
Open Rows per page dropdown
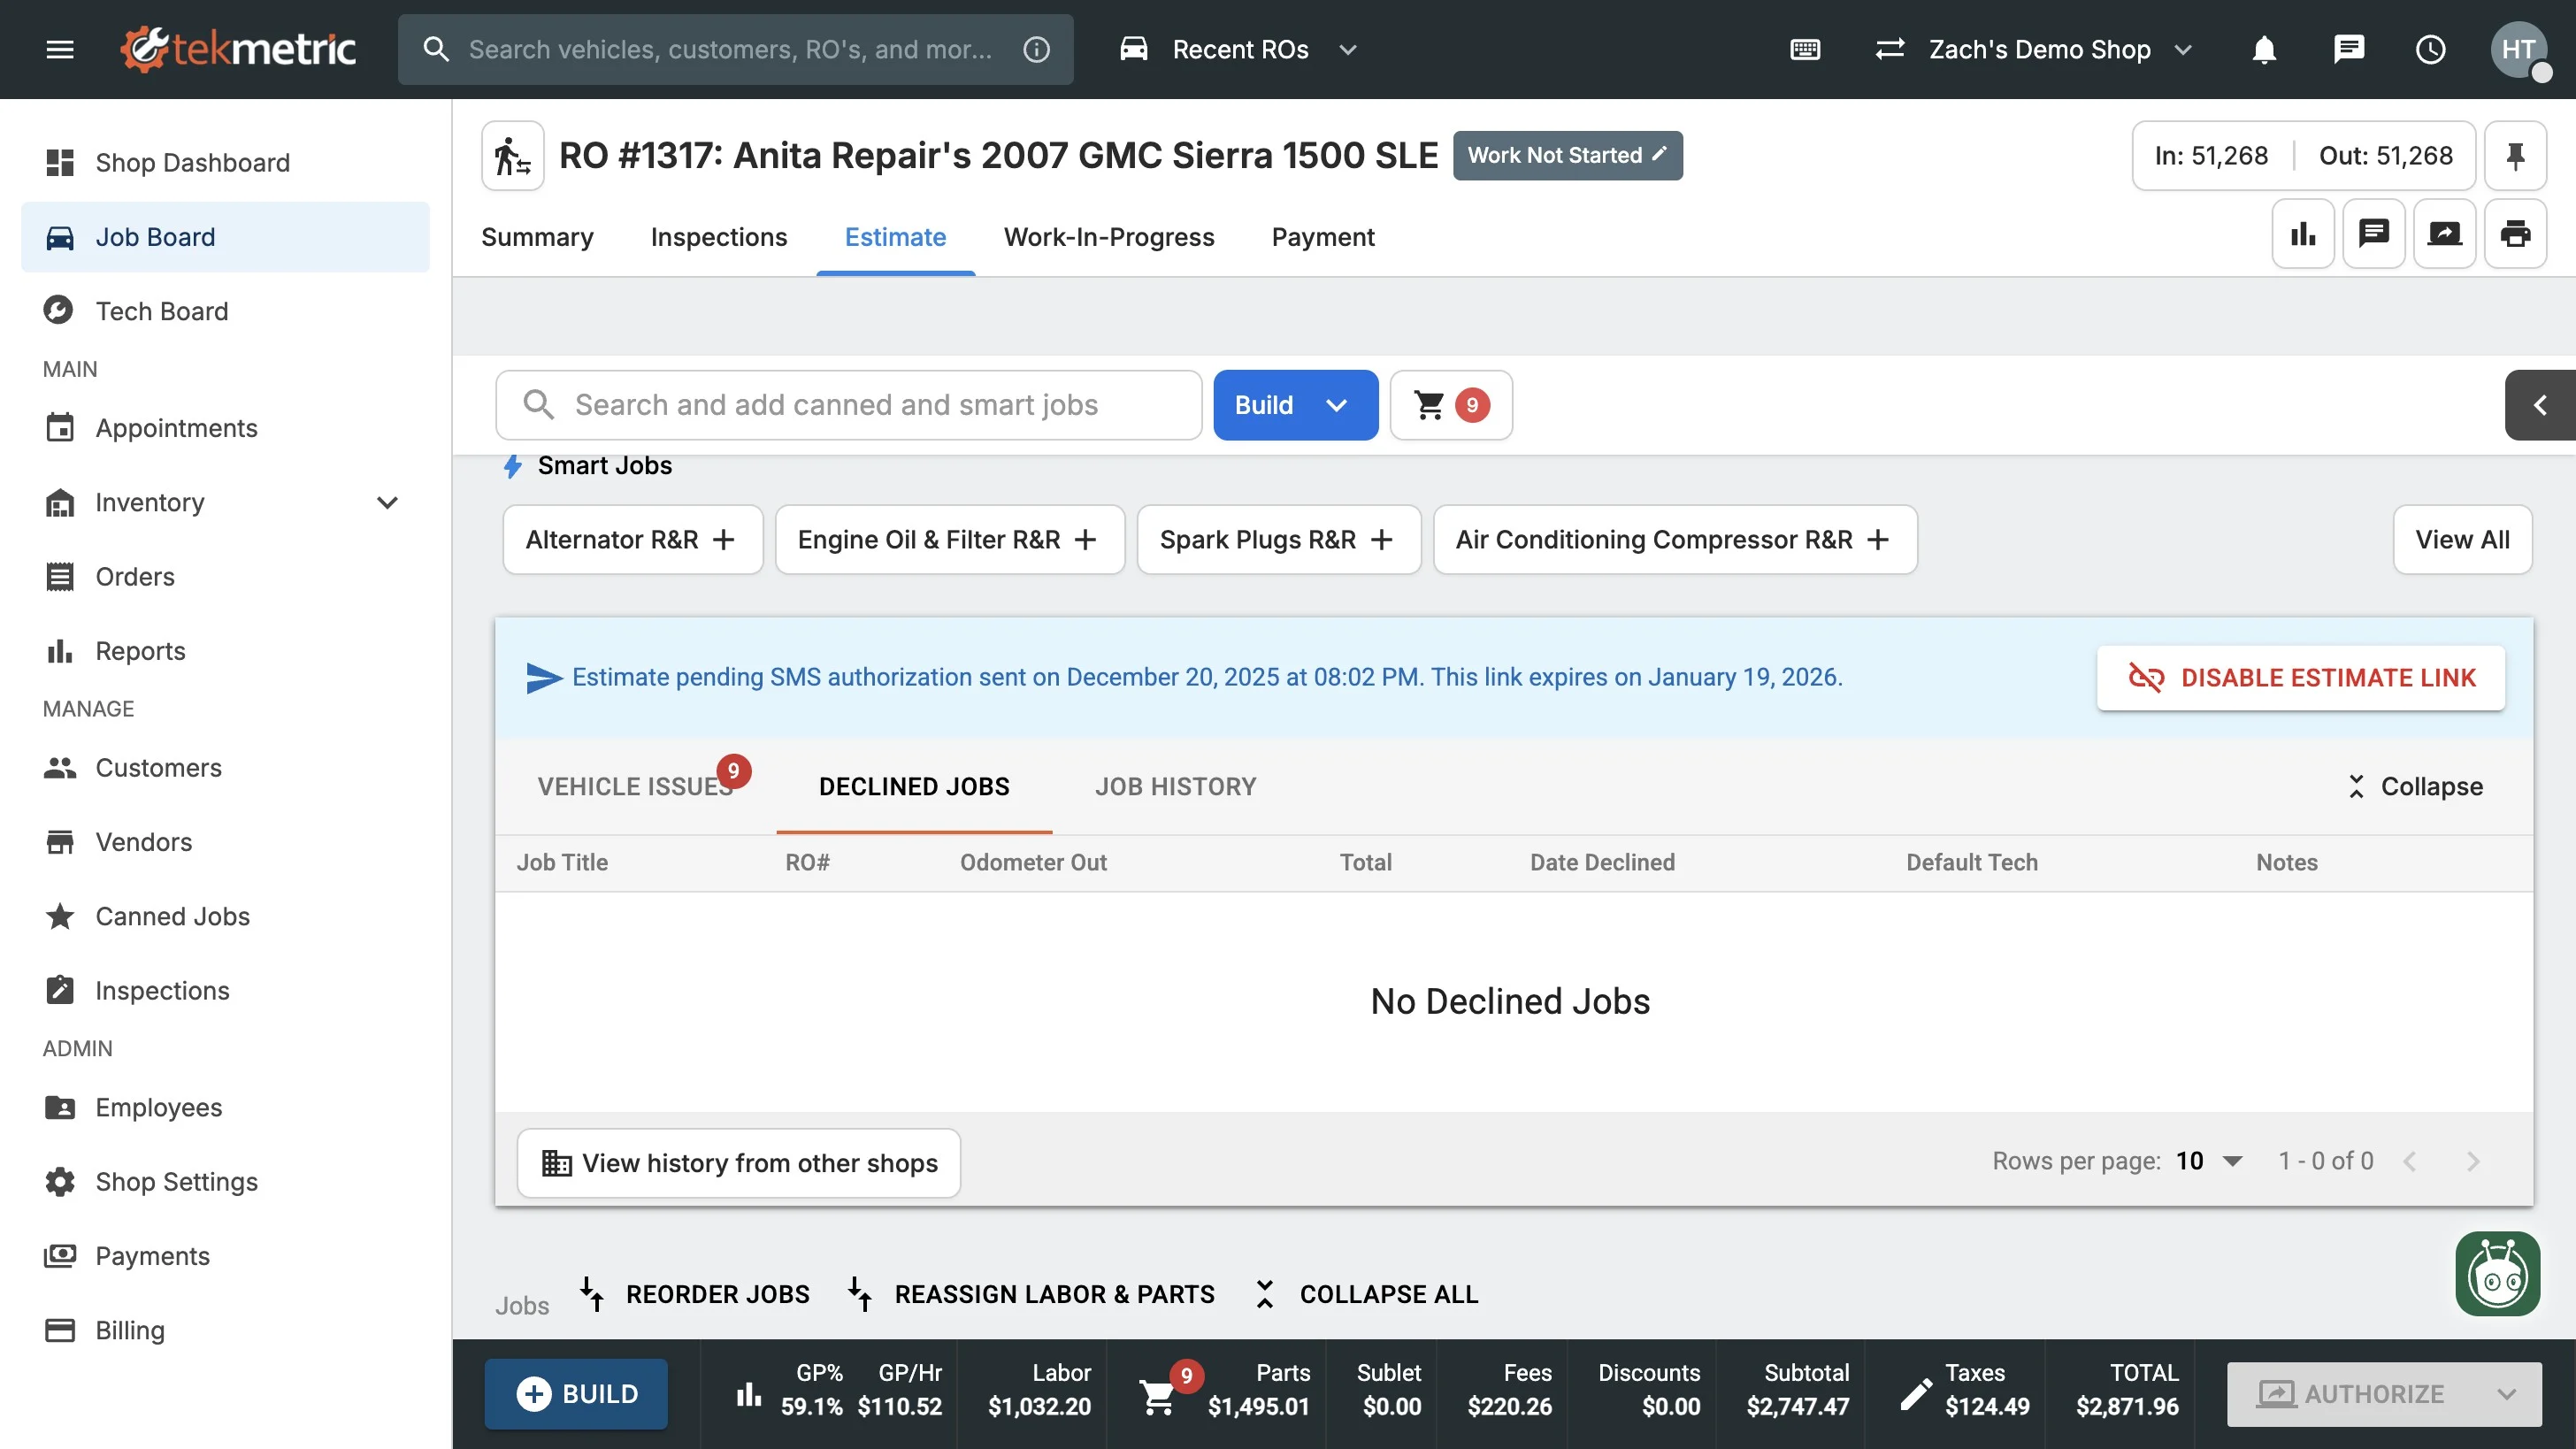2210,1161
